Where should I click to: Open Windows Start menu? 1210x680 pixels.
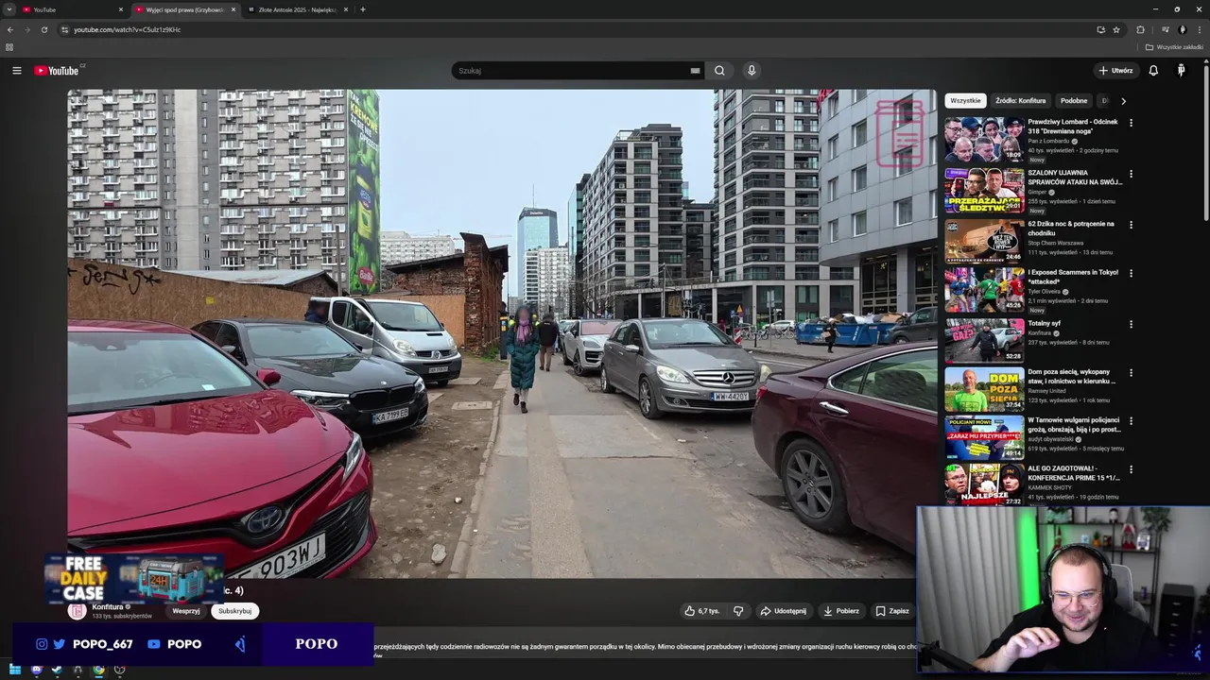(x=15, y=671)
